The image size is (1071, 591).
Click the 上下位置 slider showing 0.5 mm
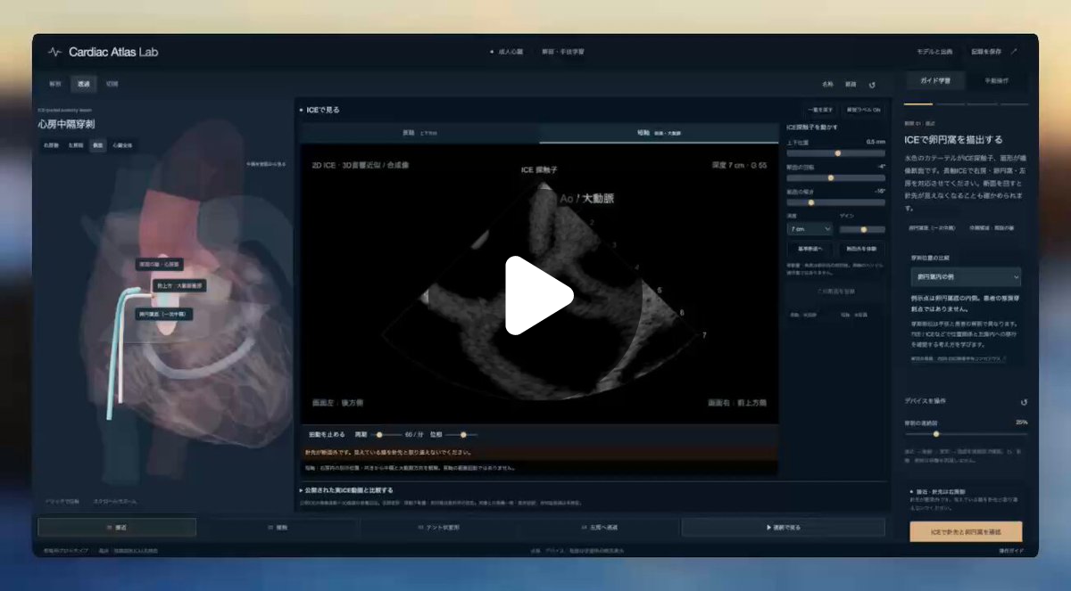(835, 152)
